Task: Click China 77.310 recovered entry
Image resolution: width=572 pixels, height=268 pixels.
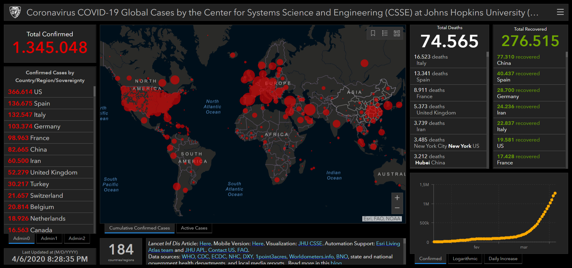Action: coord(529,60)
